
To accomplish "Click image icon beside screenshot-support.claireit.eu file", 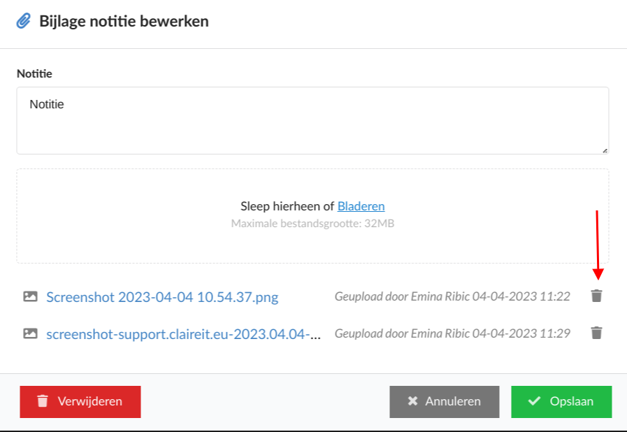I will click(x=30, y=333).
